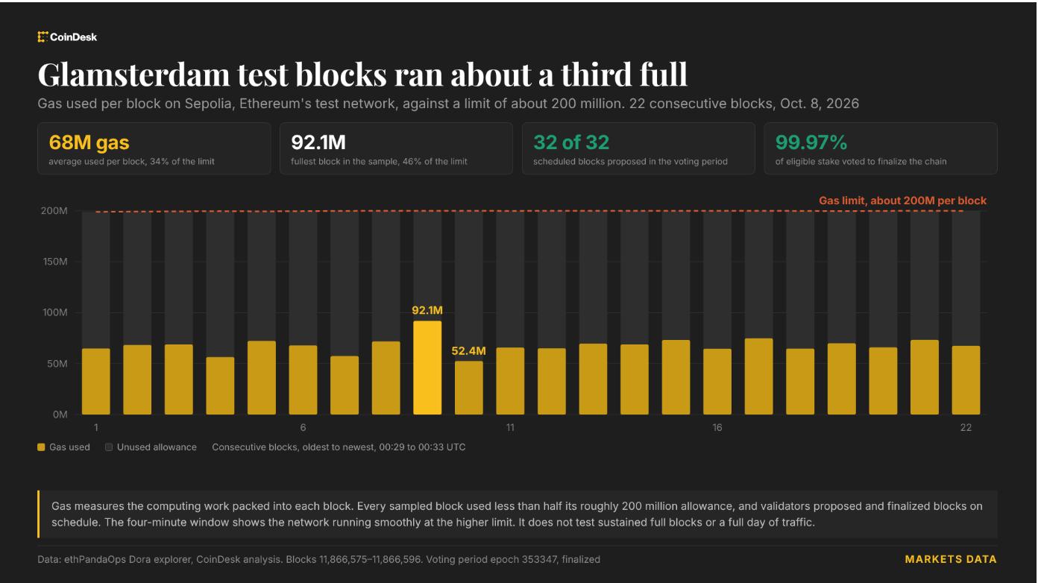Click the "68M gas" stat value
Viewport: 1041px width, 583px height.
[89, 142]
